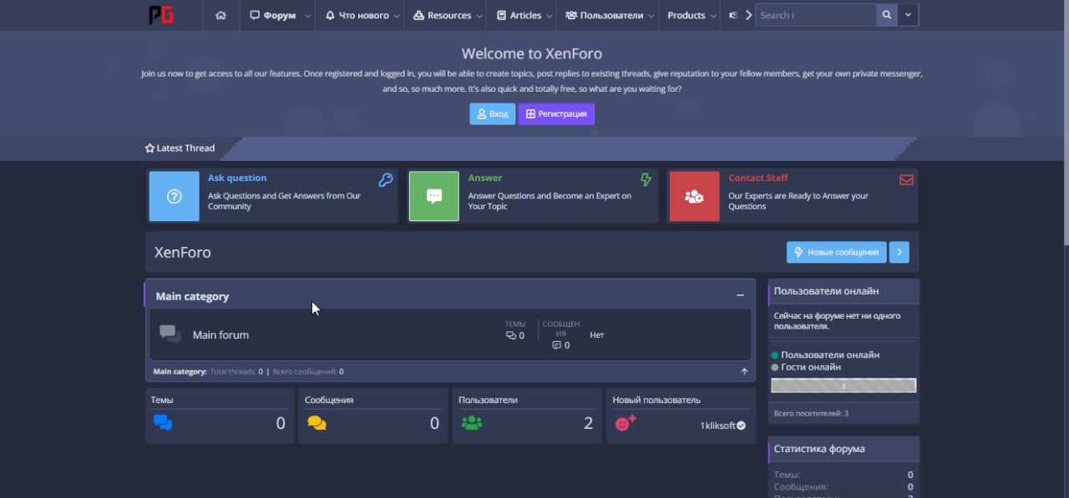Click the red staff group tile
1069x498 pixels.
(x=695, y=197)
